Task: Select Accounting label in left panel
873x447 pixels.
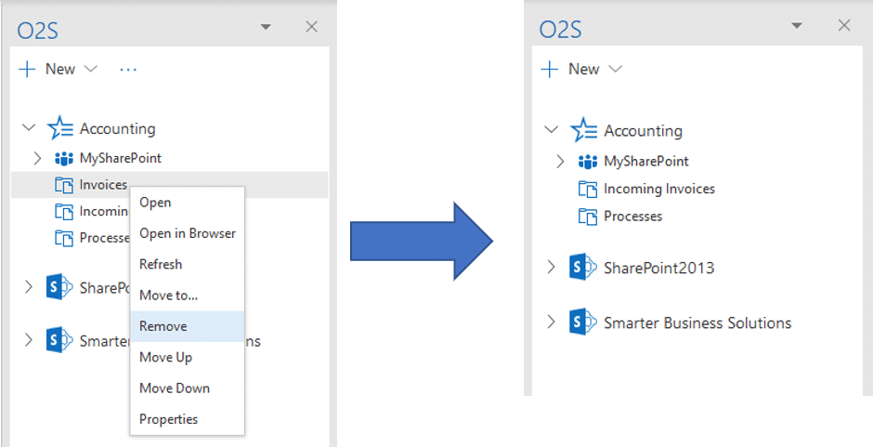Action: 117,128
